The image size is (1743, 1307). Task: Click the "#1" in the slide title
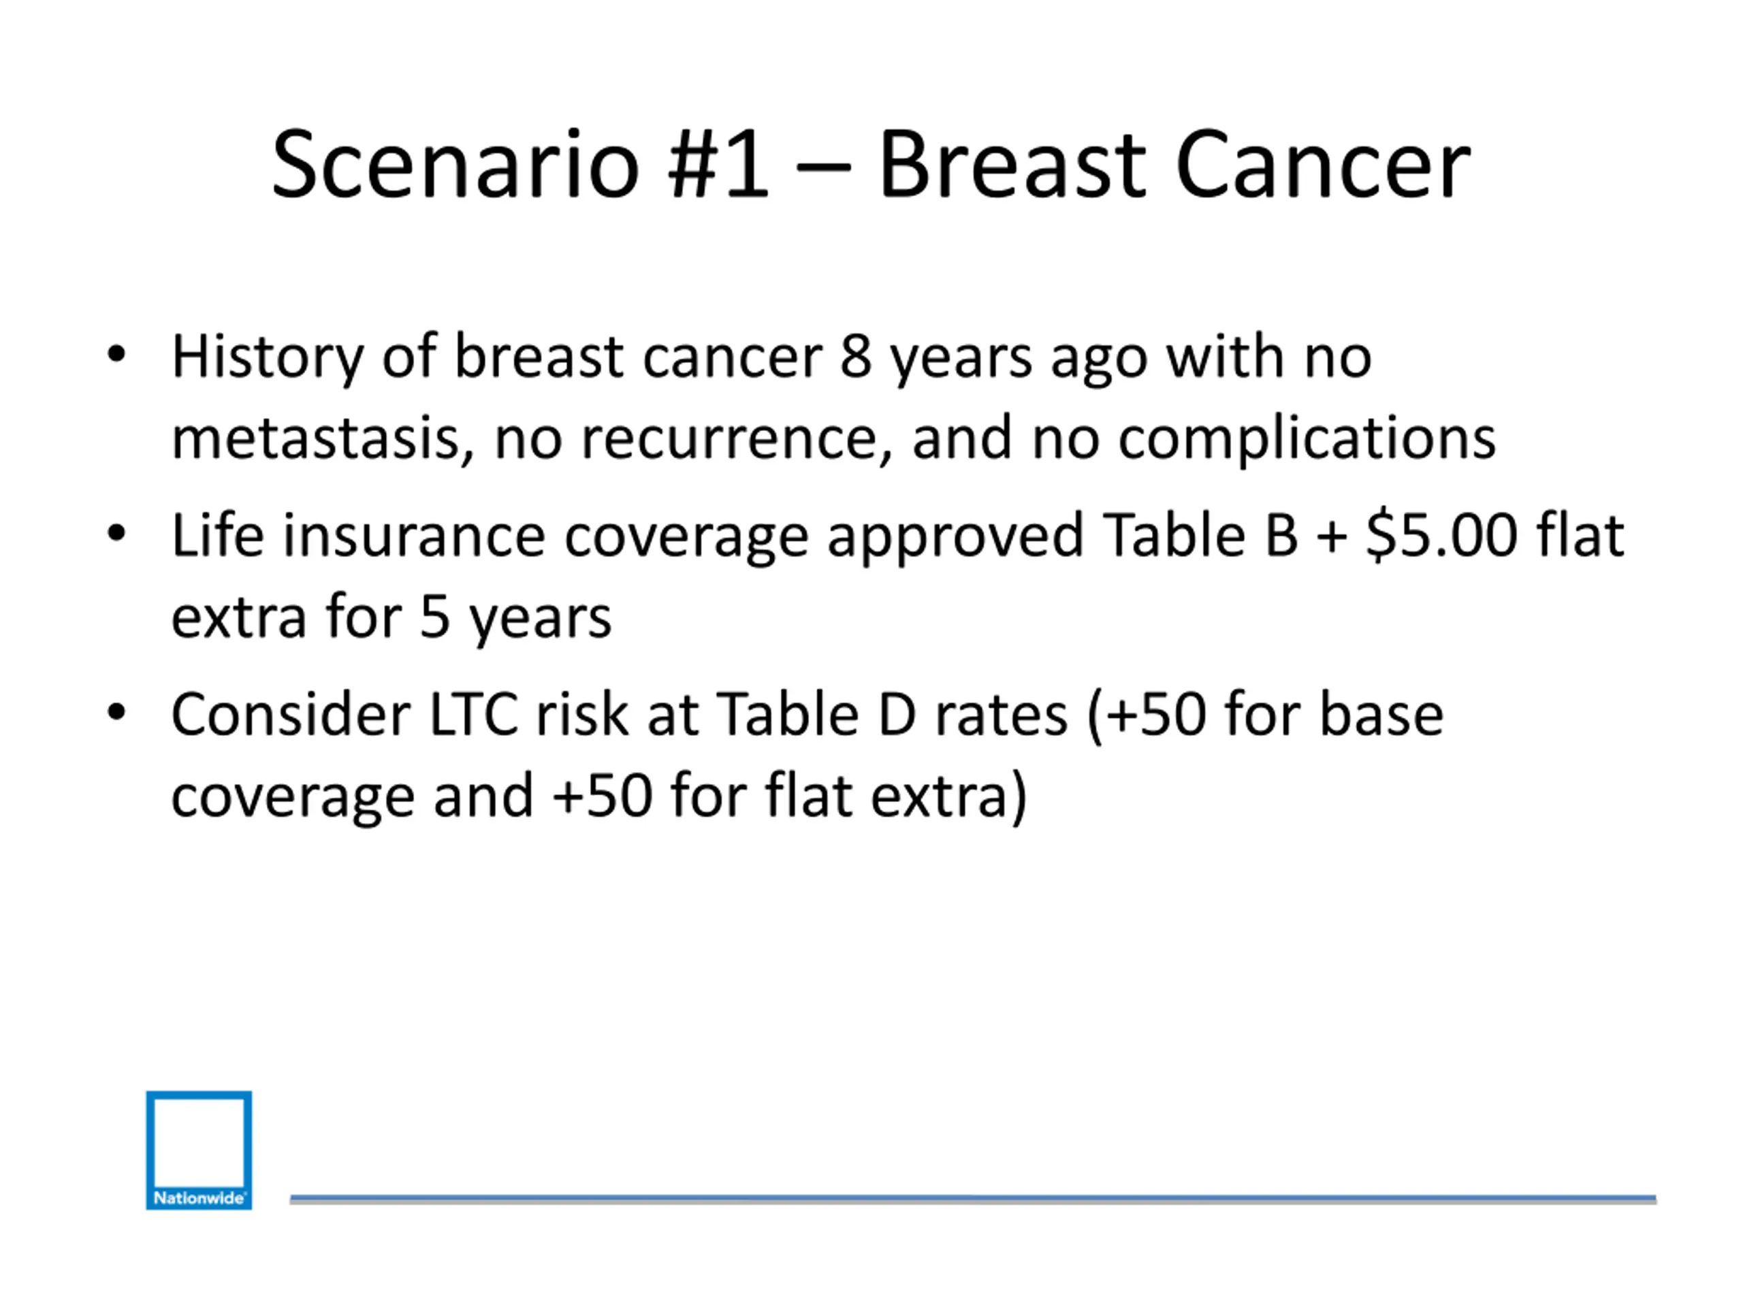coord(717,165)
